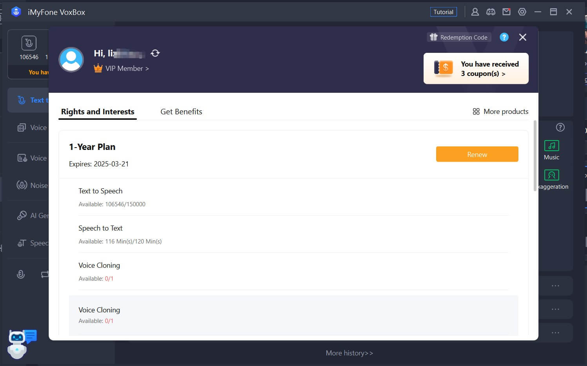The height and width of the screenshot is (366, 587).
Task: Open the received coupons banner
Action: point(476,69)
